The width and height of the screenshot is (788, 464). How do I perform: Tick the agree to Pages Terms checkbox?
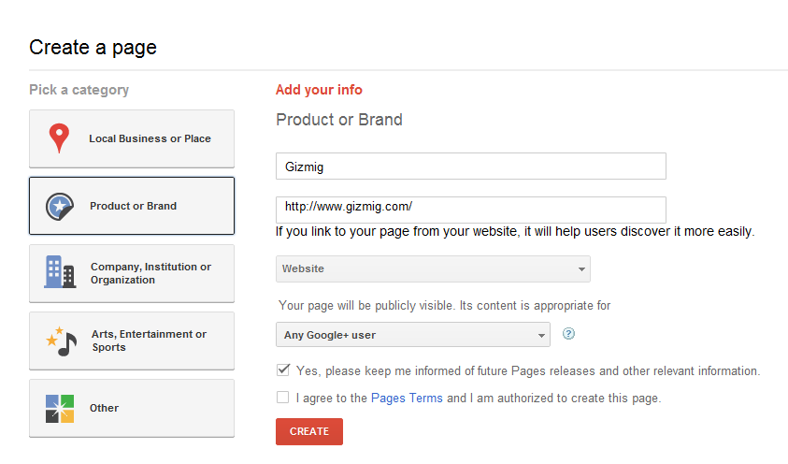click(283, 398)
